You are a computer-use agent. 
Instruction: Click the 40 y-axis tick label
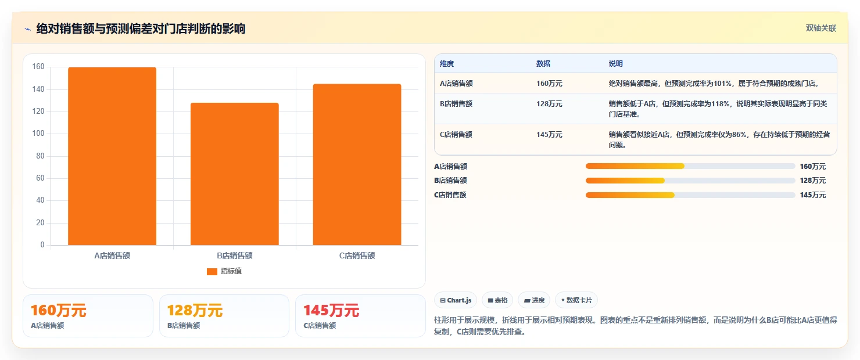click(x=40, y=200)
